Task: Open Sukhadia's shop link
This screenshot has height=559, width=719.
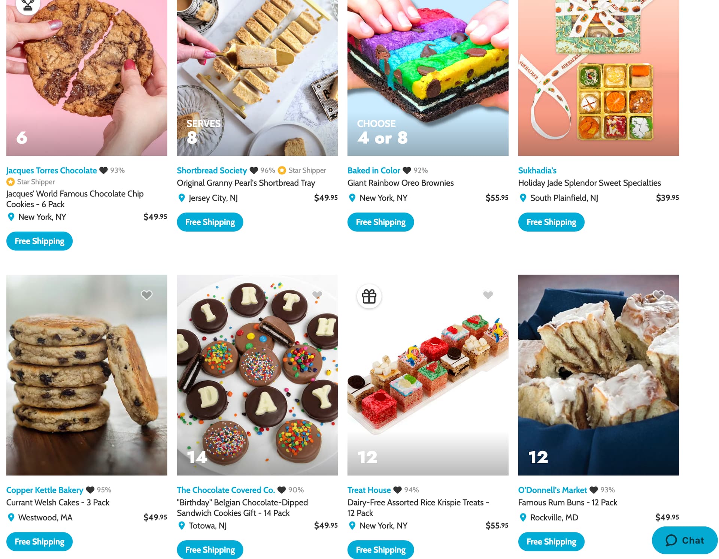Action: pos(537,170)
